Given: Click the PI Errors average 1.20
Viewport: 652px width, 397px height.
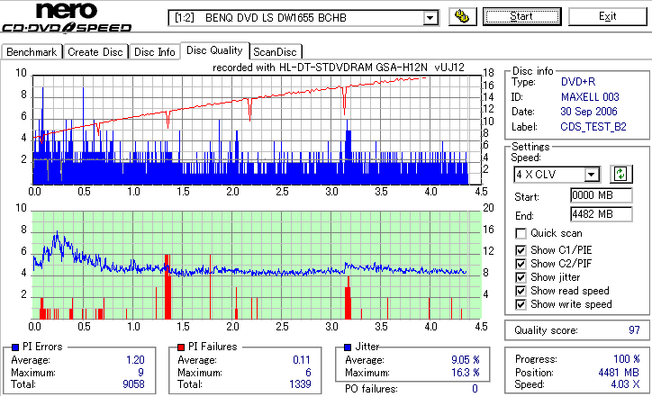Looking at the screenshot, I should coord(135,360).
